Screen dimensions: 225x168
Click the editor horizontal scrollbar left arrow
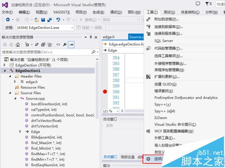(x=122, y=111)
